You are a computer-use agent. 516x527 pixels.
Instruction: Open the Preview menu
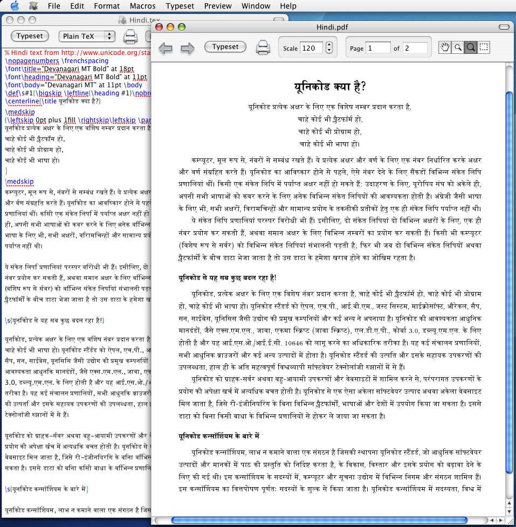point(218,6)
